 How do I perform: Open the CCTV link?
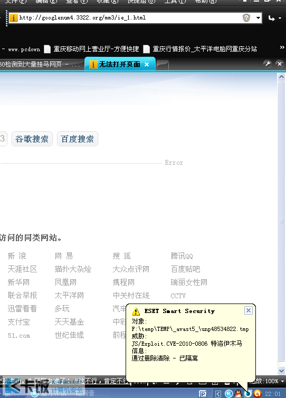point(178,296)
